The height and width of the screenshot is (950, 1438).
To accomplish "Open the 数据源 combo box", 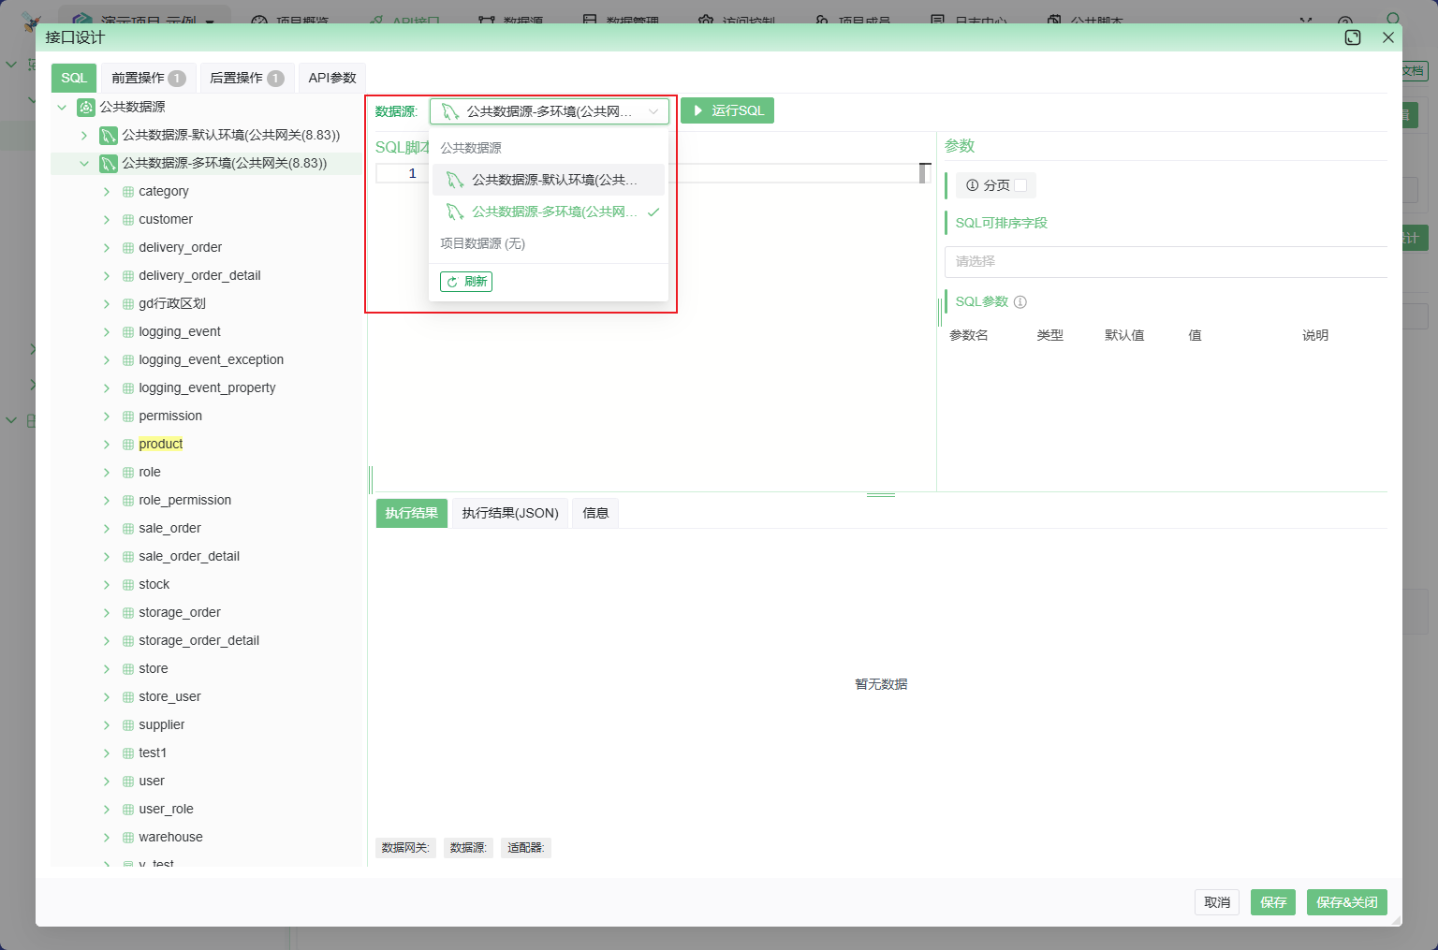I will [549, 111].
